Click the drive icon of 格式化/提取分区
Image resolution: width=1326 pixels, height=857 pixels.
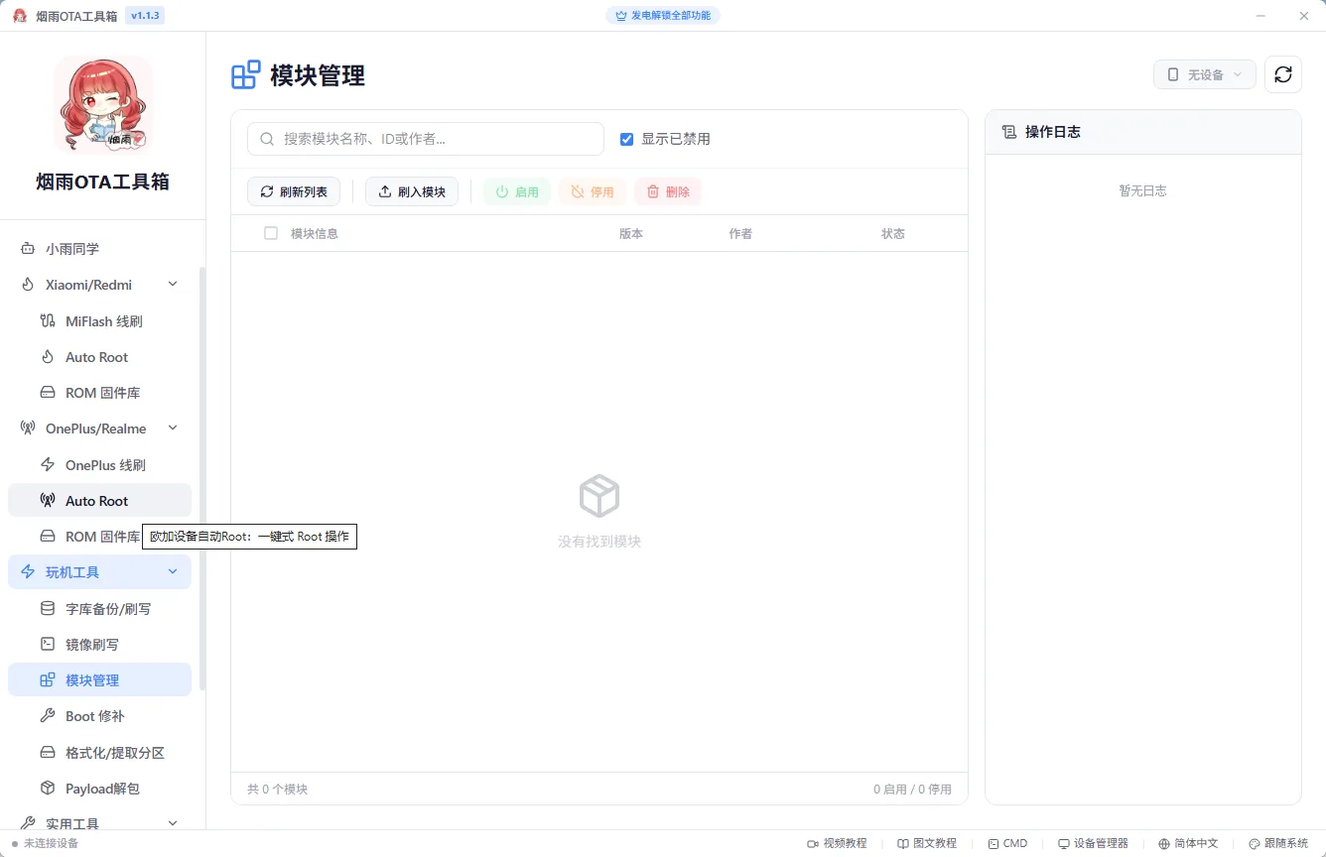[x=48, y=752]
